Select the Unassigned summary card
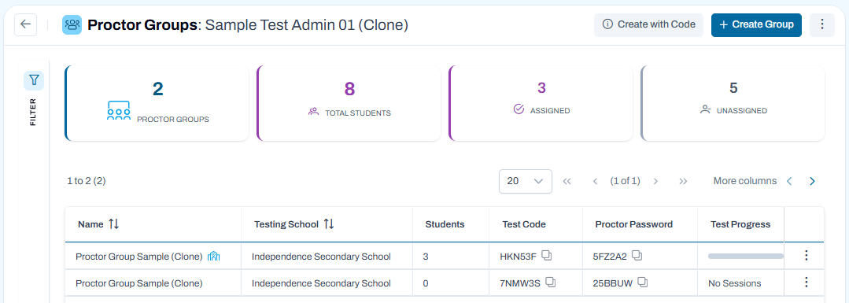Viewport: 849px width, 303px height. [x=733, y=103]
